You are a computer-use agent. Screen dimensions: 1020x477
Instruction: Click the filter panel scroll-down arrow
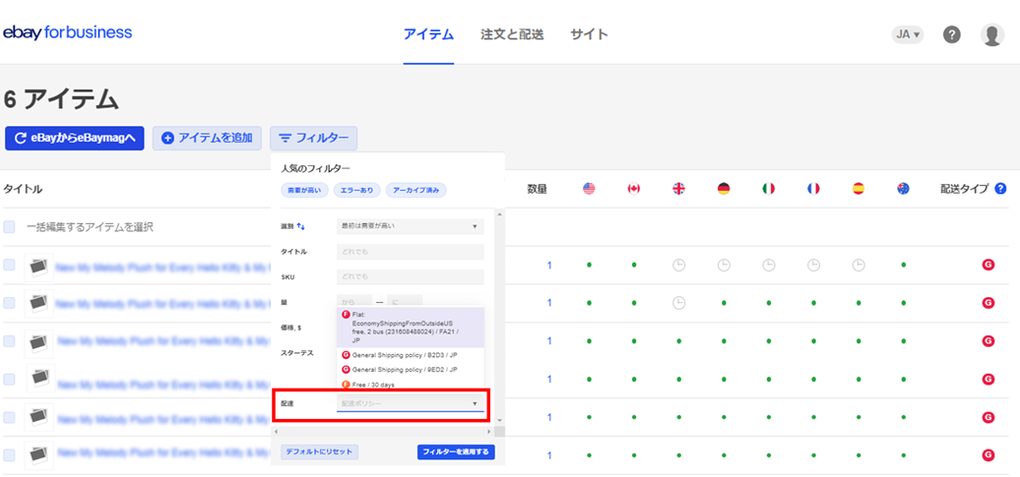click(499, 421)
